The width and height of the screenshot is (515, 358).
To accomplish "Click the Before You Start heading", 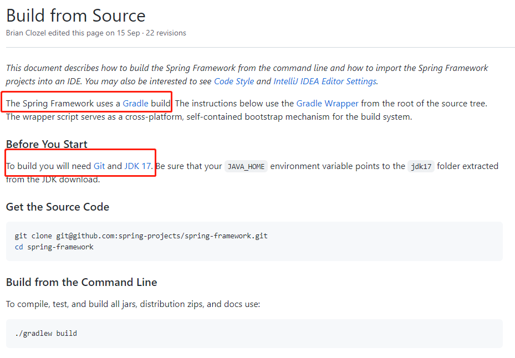I will (47, 144).
